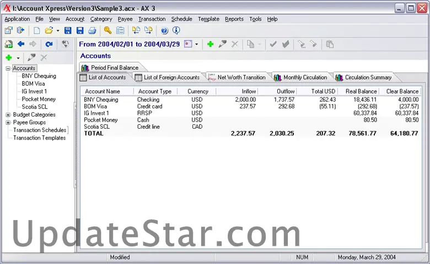Click the blue refresh arrow icon
The image size is (430, 264).
click(x=49, y=44)
